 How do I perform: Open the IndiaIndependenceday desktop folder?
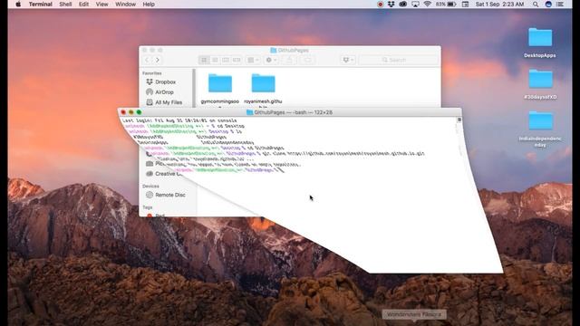point(540,129)
